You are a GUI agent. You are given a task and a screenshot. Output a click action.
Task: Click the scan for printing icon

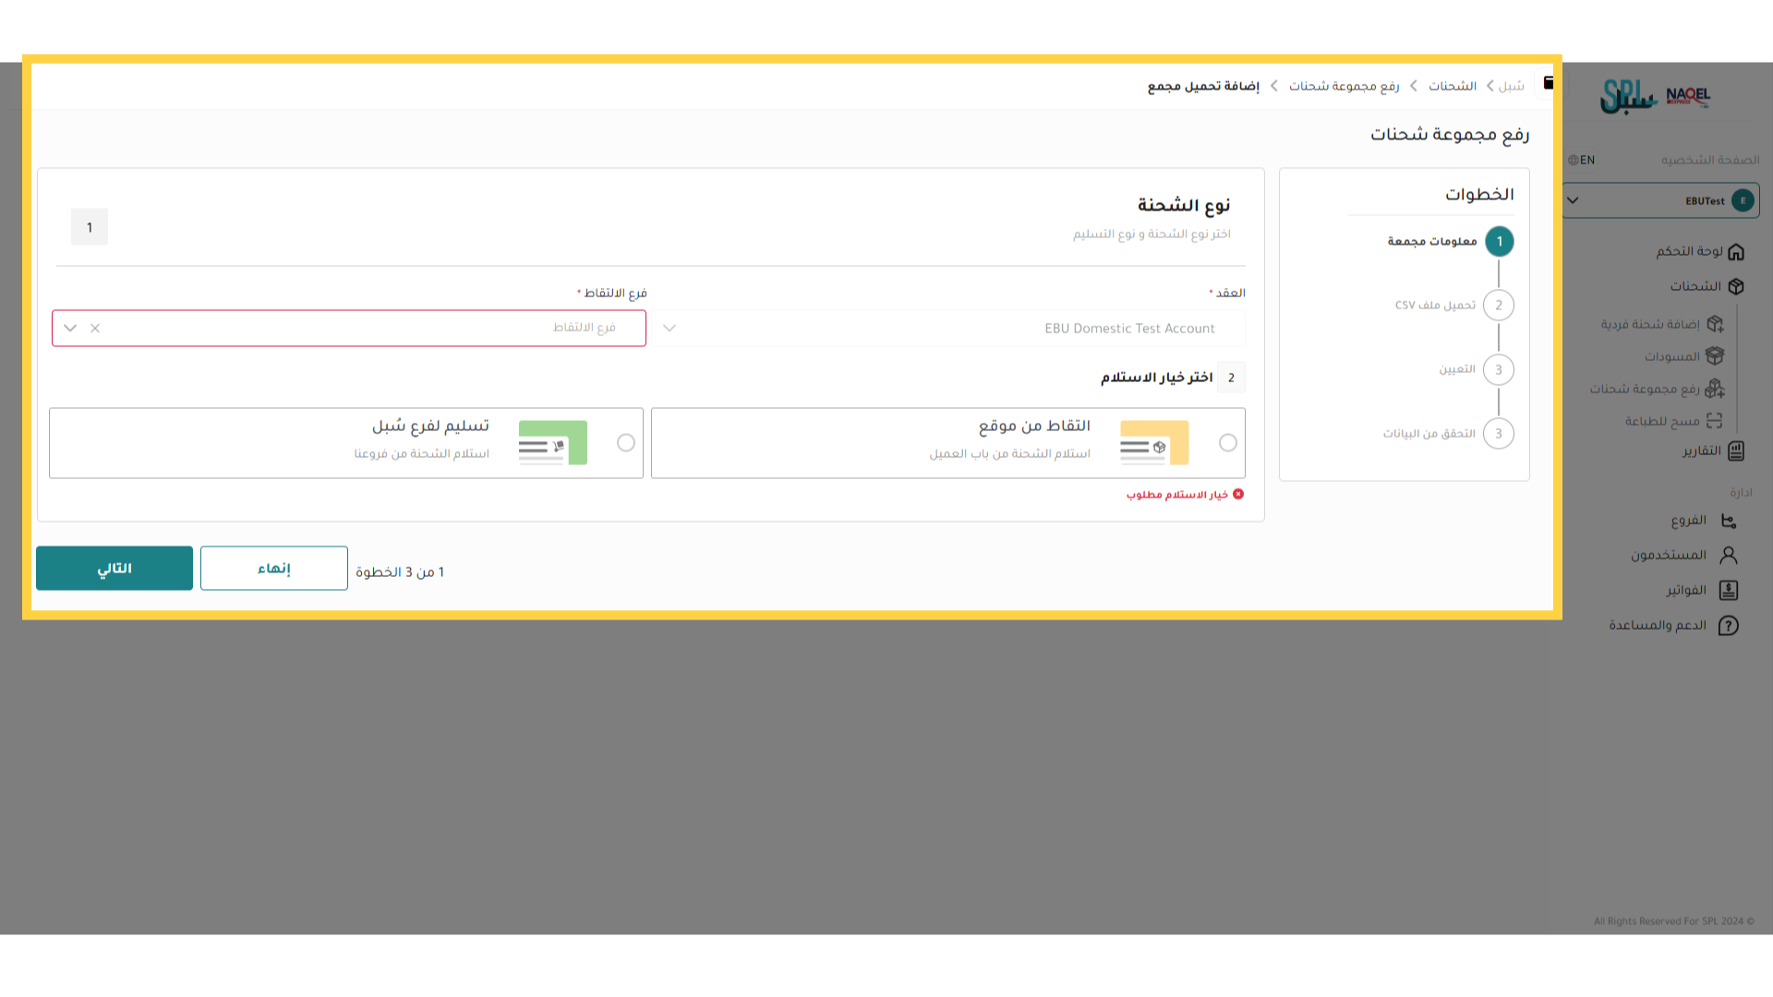[x=1715, y=421]
